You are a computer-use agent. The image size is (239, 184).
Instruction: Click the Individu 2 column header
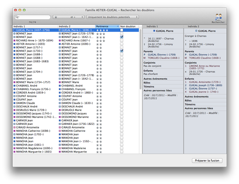[77, 26]
